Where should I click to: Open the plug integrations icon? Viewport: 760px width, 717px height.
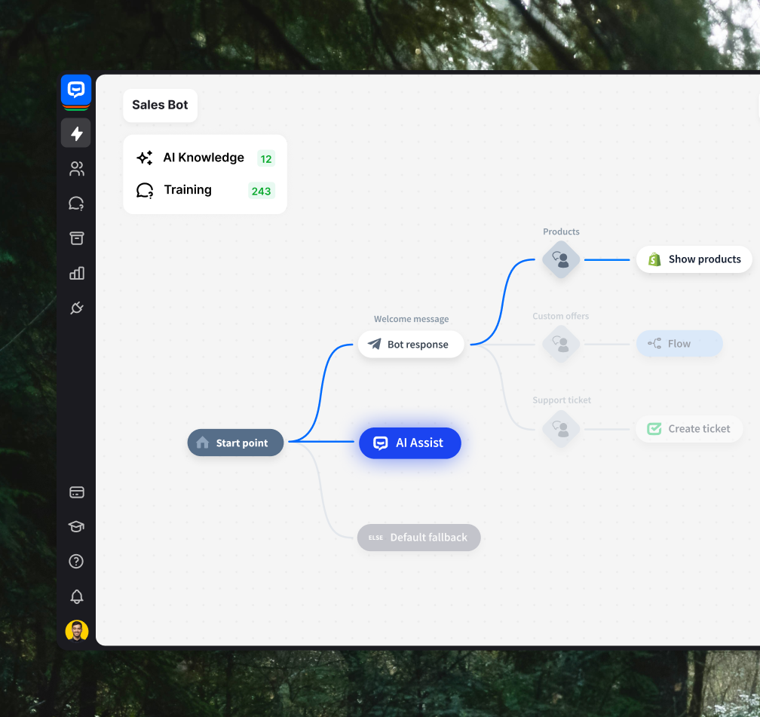(77, 308)
